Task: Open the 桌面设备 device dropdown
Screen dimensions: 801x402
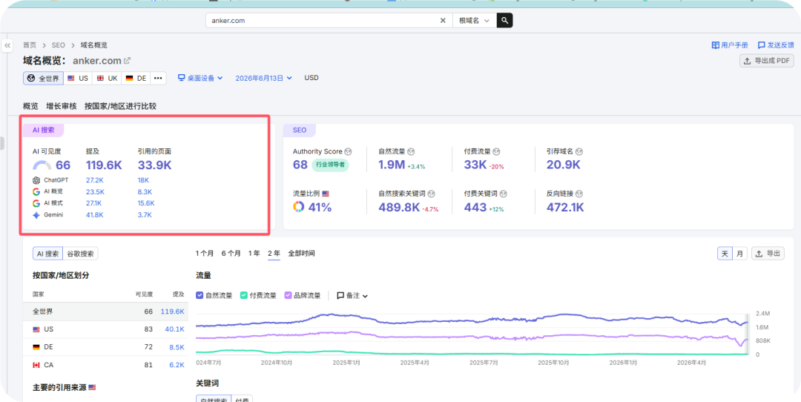Action: pyautogui.click(x=200, y=78)
